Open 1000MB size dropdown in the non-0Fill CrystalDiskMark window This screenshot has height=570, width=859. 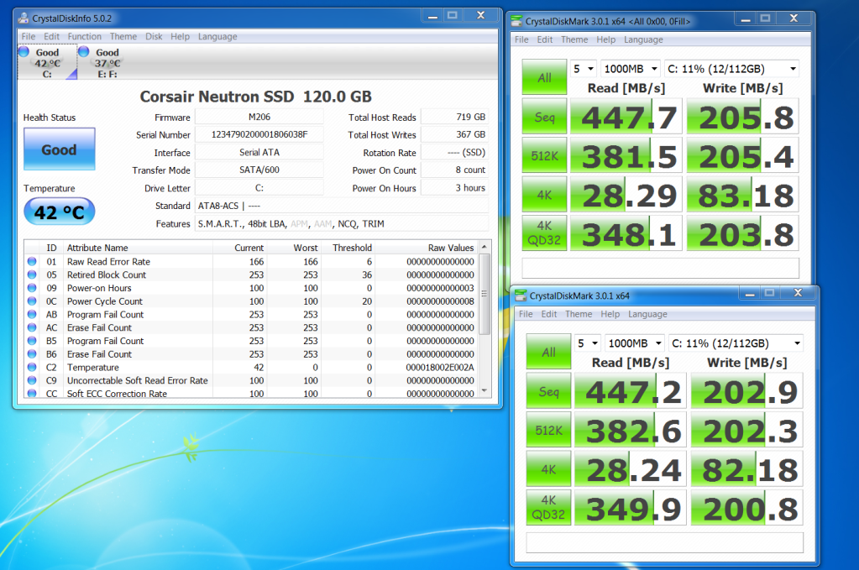635,343
